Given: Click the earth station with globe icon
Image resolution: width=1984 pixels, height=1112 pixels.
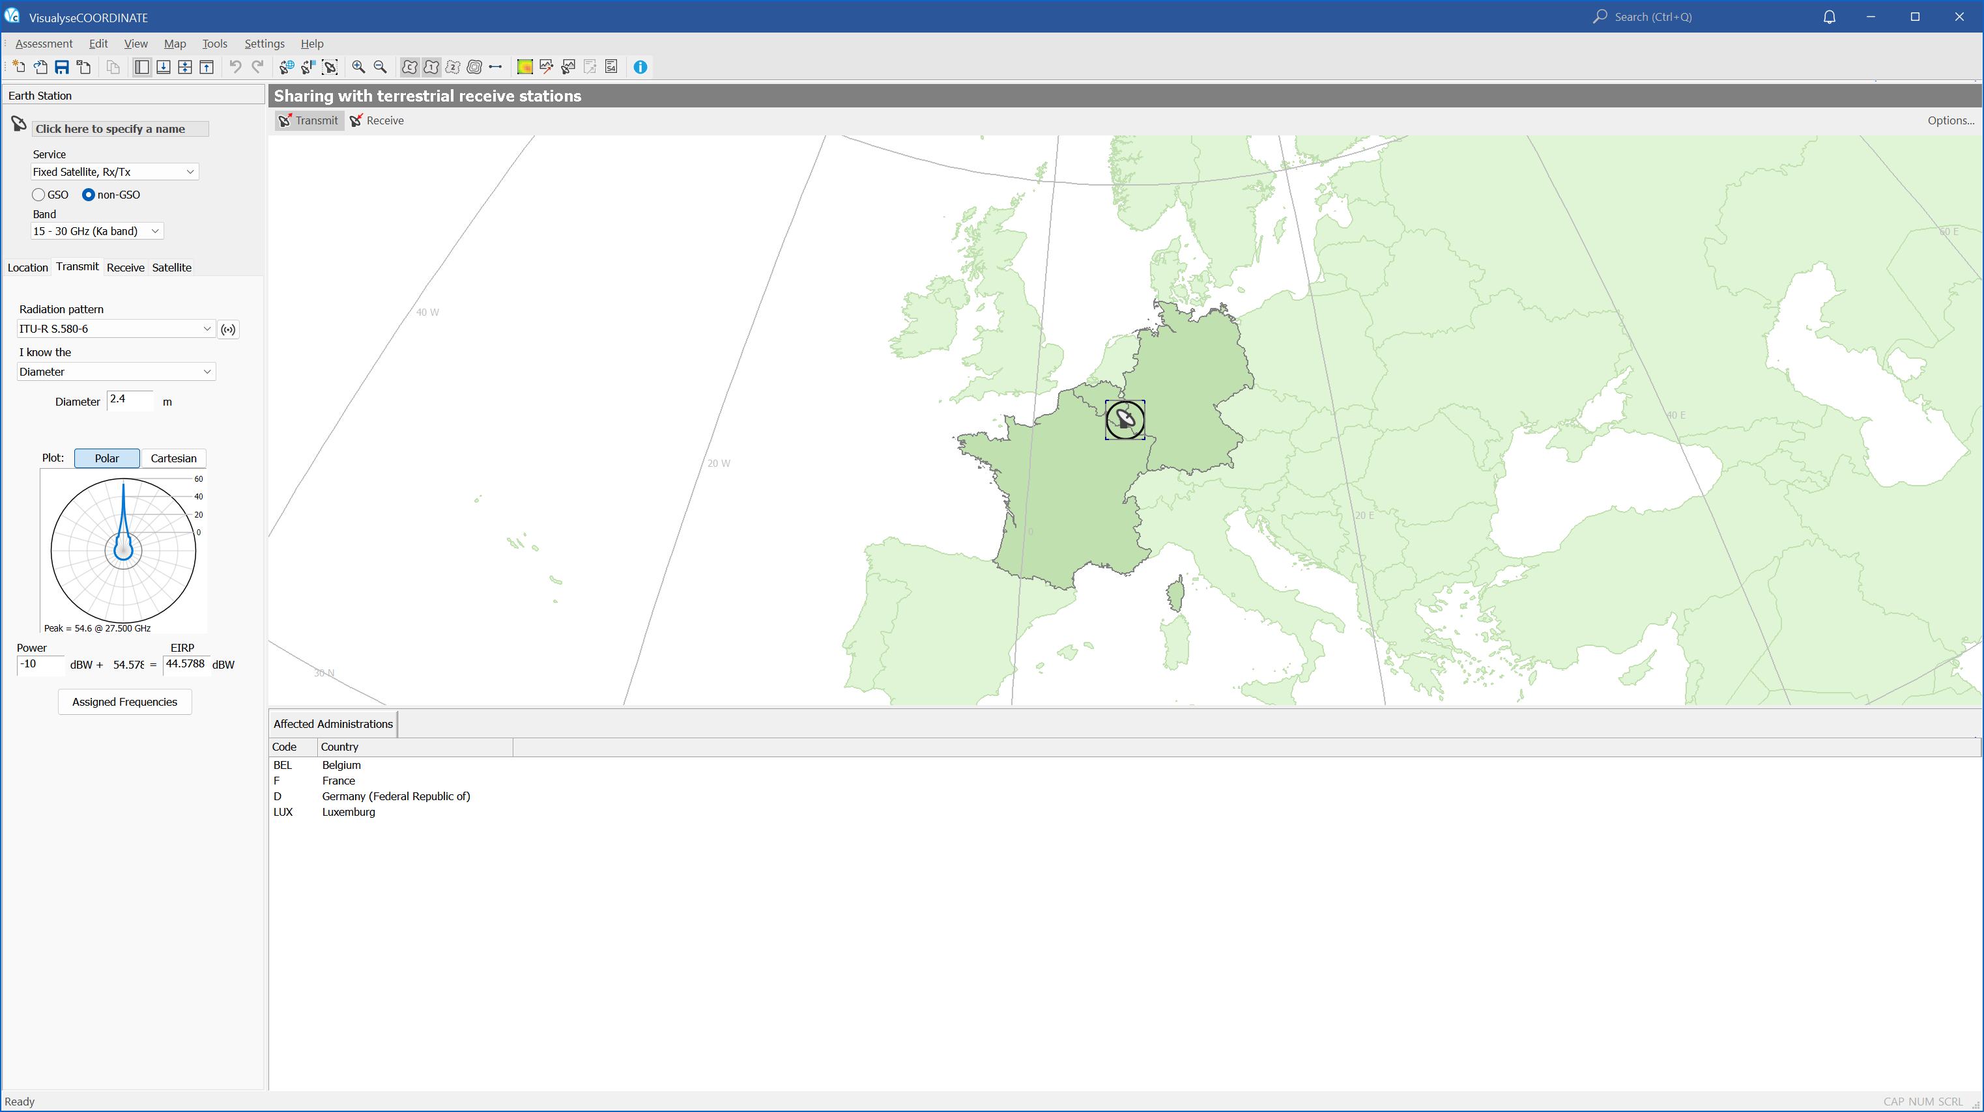Looking at the screenshot, I should click(x=287, y=67).
